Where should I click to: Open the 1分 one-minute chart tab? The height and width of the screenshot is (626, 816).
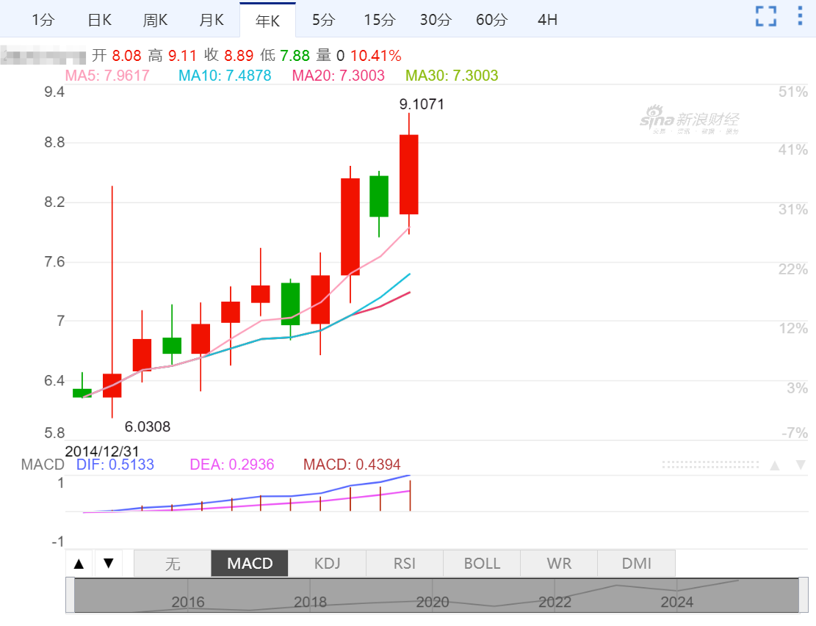43,20
